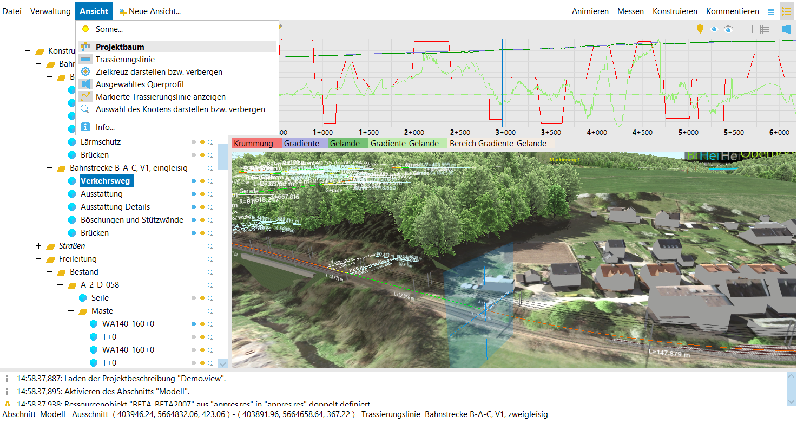Click the eye with eyebrow icon
Screen dimensions: 797x423
click(x=728, y=29)
